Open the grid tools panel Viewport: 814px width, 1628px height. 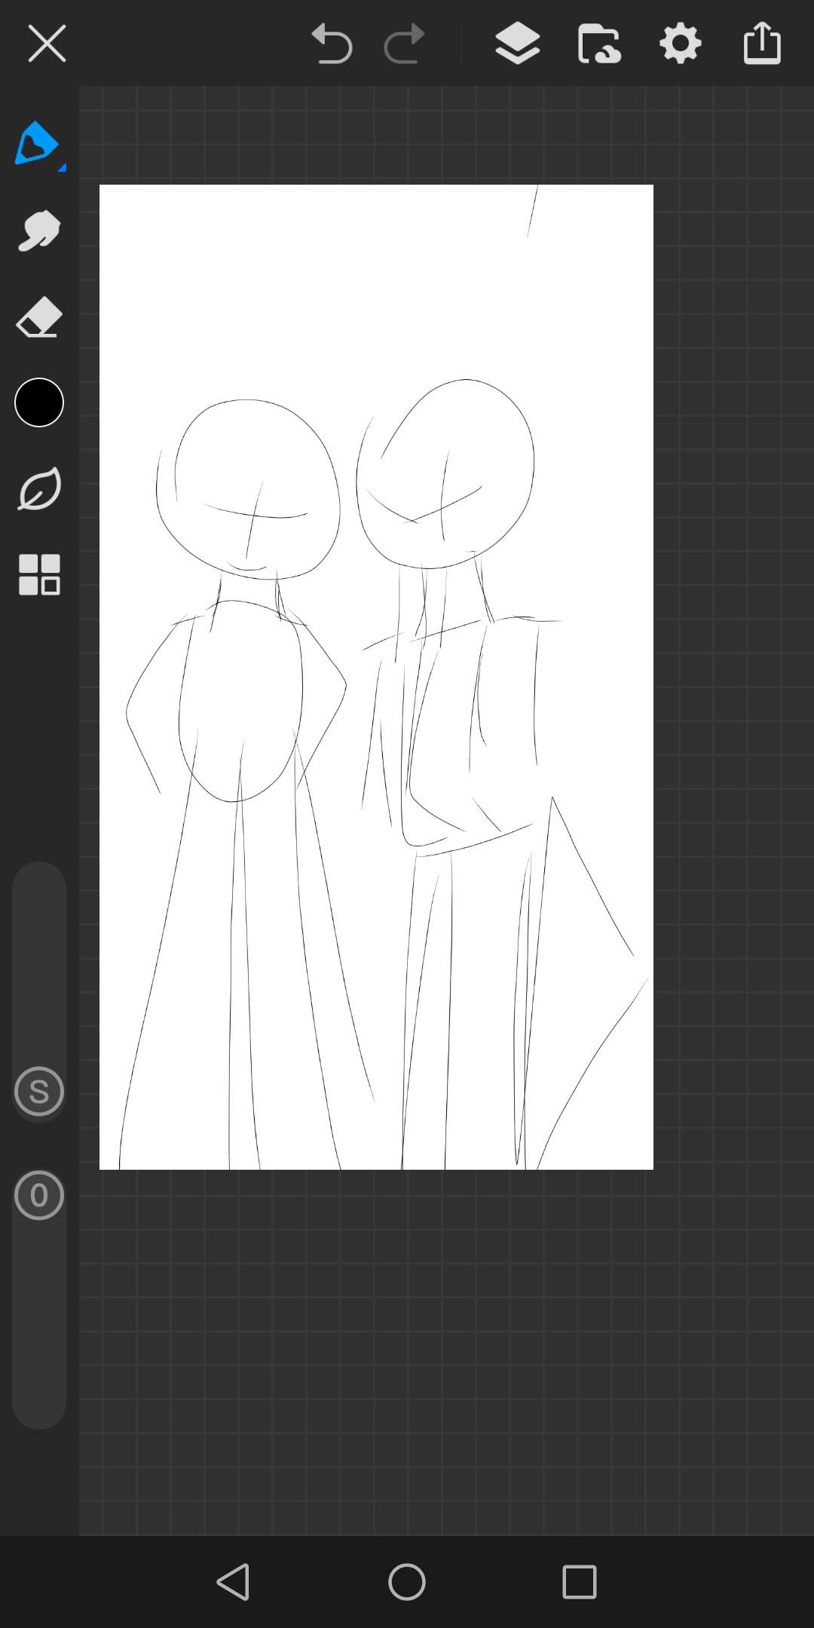pos(39,575)
